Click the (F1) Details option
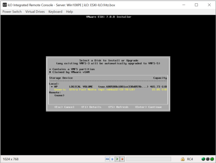The image size is (216, 163). coord(91,107)
